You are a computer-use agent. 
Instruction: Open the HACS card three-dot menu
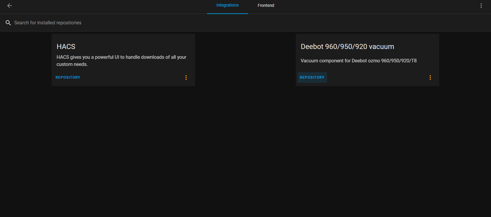pyautogui.click(x=186, y=77)
